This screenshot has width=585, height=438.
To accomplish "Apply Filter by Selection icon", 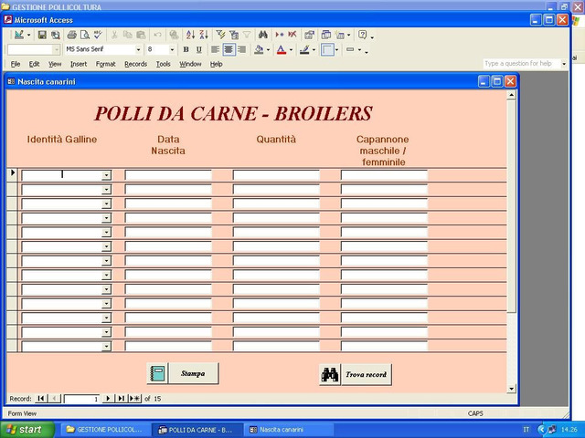I will click(220, 35).
